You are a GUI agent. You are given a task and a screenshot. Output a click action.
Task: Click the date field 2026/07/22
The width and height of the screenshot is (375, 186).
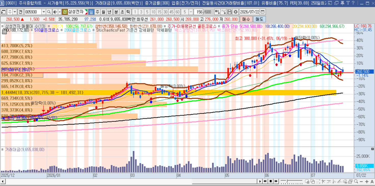(x=250, y=12)
